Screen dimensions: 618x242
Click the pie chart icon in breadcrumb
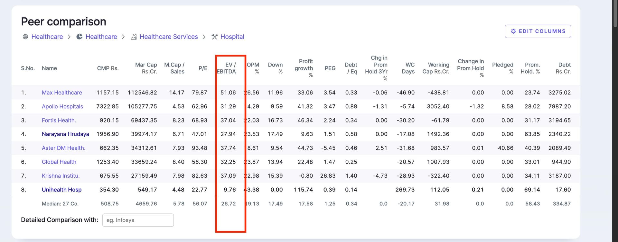click(x=80, y=37)
